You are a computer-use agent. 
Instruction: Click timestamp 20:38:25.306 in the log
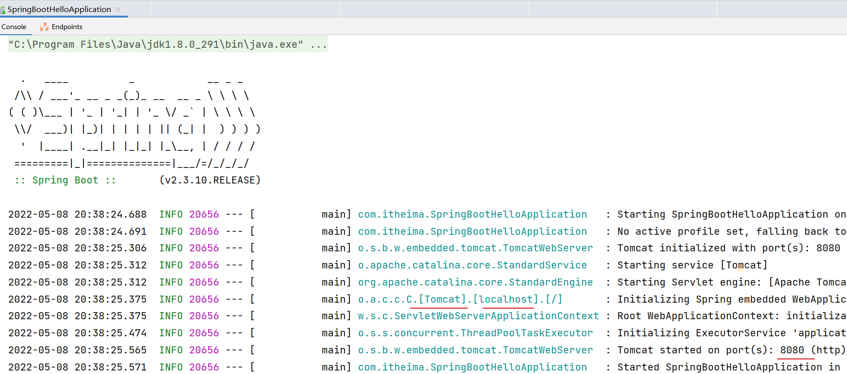(x=111, y=248)
